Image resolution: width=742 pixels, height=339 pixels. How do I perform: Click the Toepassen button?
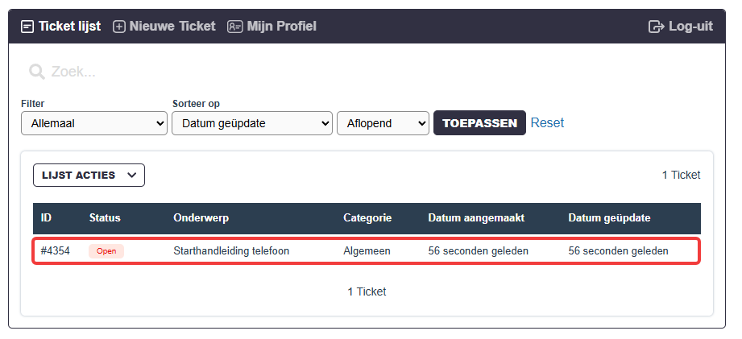click(479, 123)
